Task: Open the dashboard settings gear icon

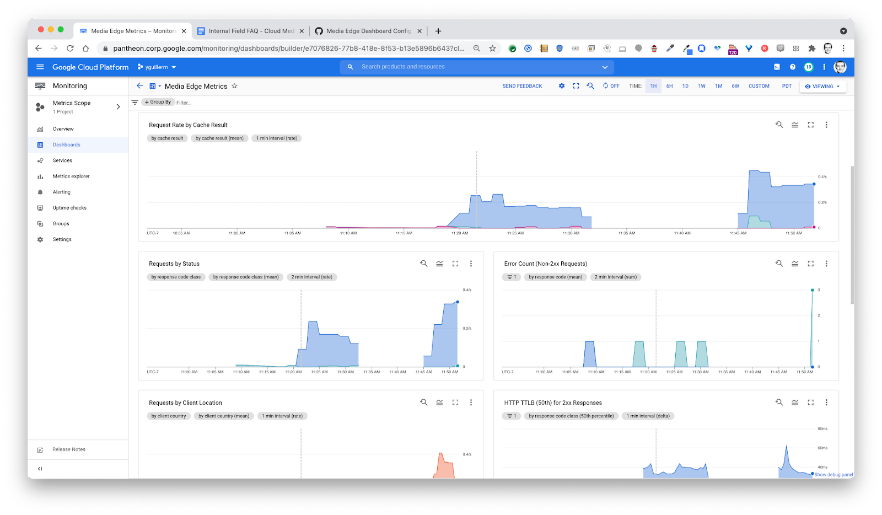Action: [561, 86]
